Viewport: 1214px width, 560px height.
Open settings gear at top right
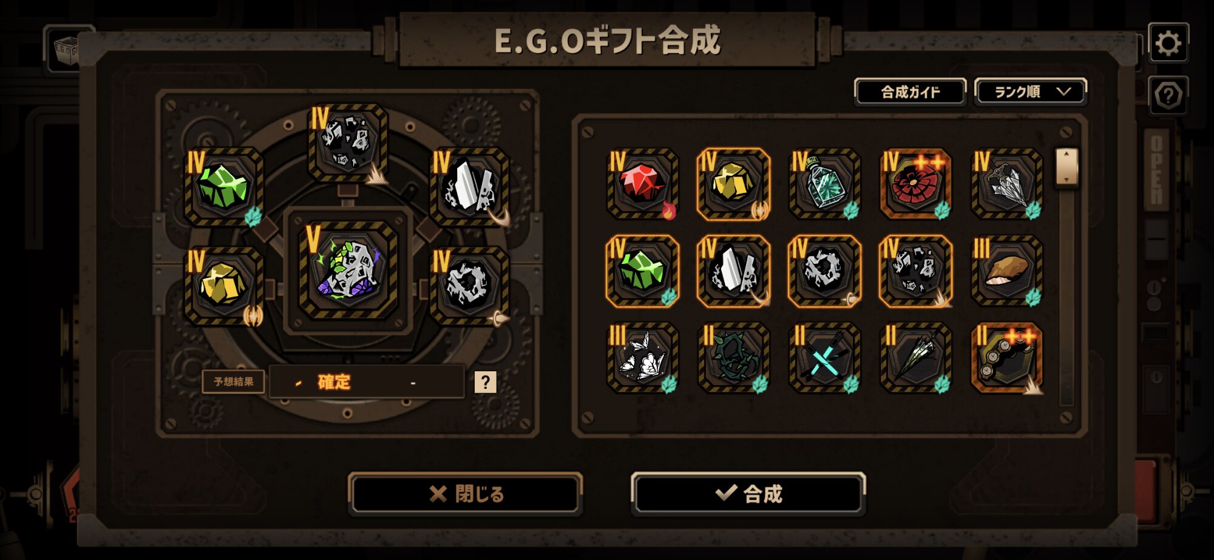click(x=1168, y=43)
